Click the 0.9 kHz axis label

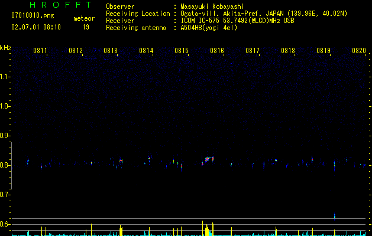click(x=5, y=136)
